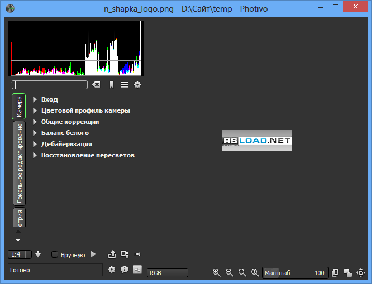Screen dimensions: 372x284
Task: Select the Камера vertical tab
Action: pos(19,106)
